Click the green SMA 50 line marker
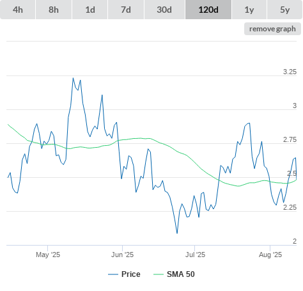 (x=159, y=274)
